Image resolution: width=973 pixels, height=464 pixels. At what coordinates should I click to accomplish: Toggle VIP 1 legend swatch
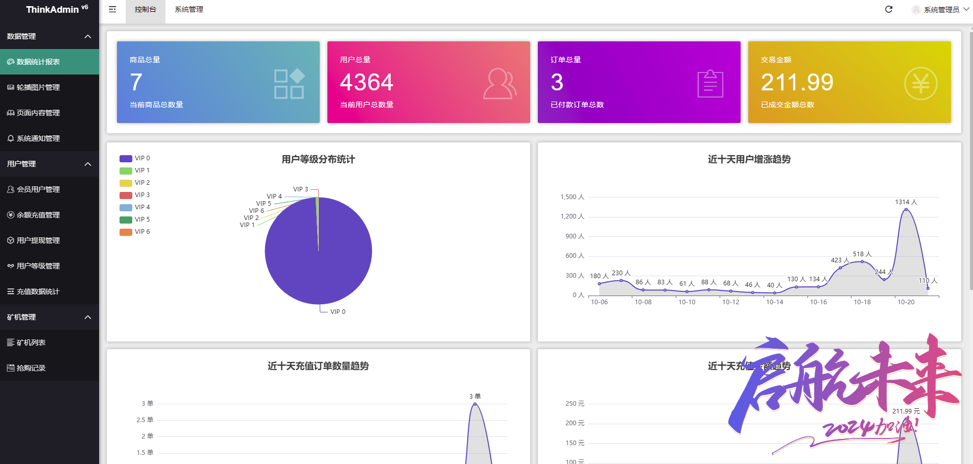[126, 170]
